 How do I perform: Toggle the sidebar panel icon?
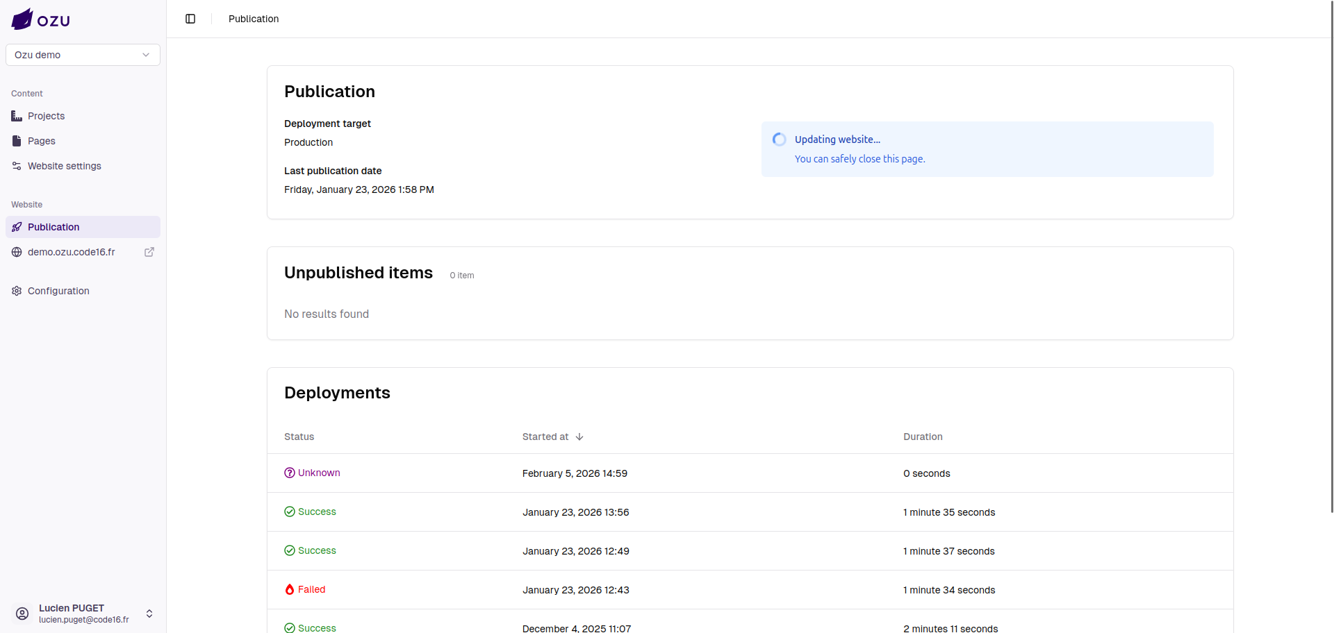190,19
